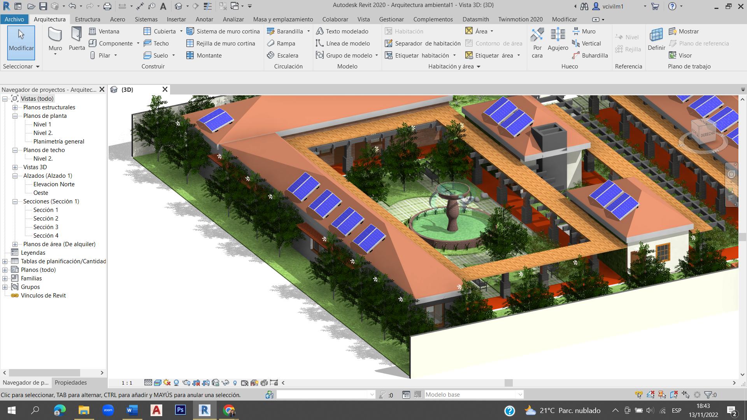Collapse the Planos de planta node
Viewport: 747px width, 420px height.
pyautogui.click(x=15, y=116)
